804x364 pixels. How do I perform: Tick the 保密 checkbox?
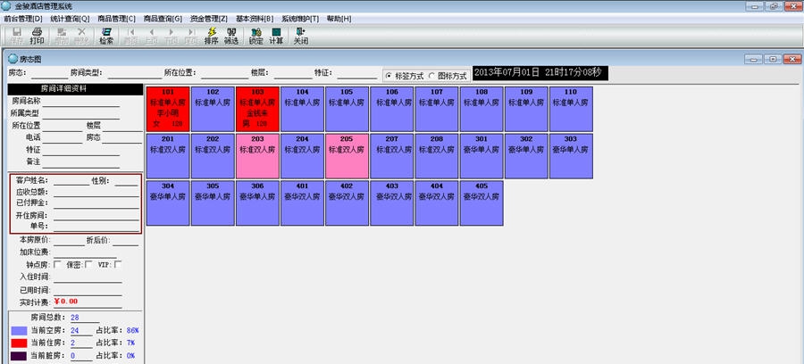tap(88, 264)
